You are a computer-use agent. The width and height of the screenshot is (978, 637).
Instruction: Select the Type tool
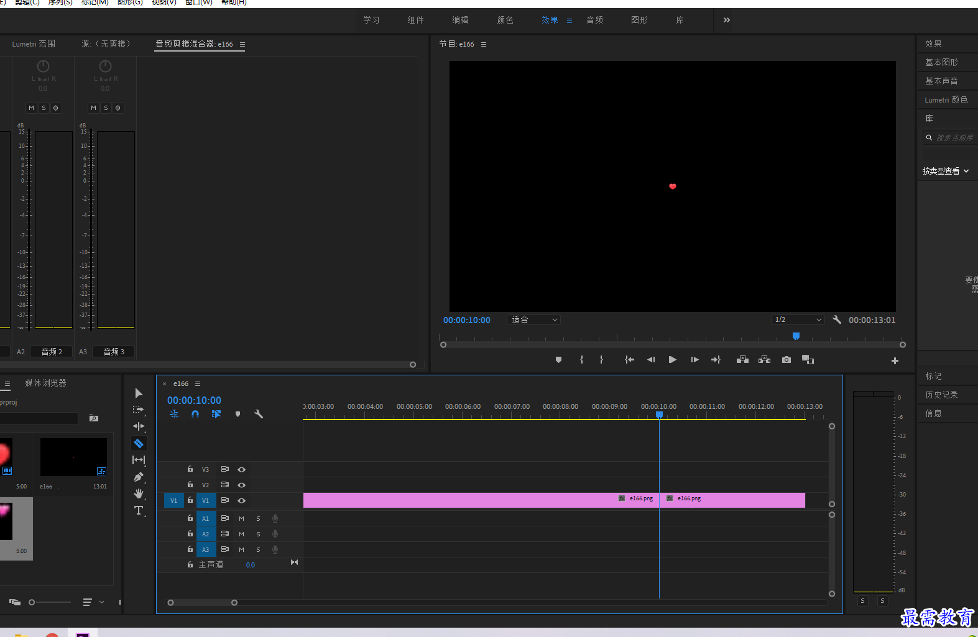139,510
